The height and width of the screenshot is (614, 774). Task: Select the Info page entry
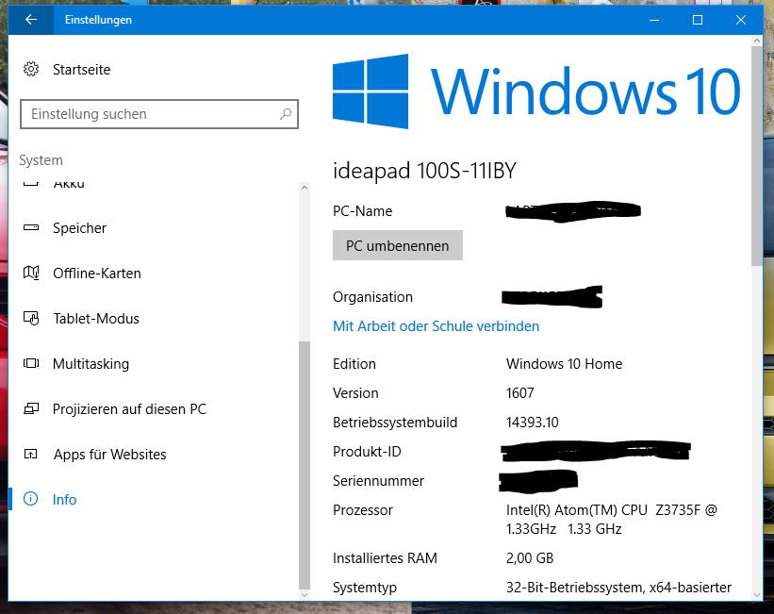[65, 499]
